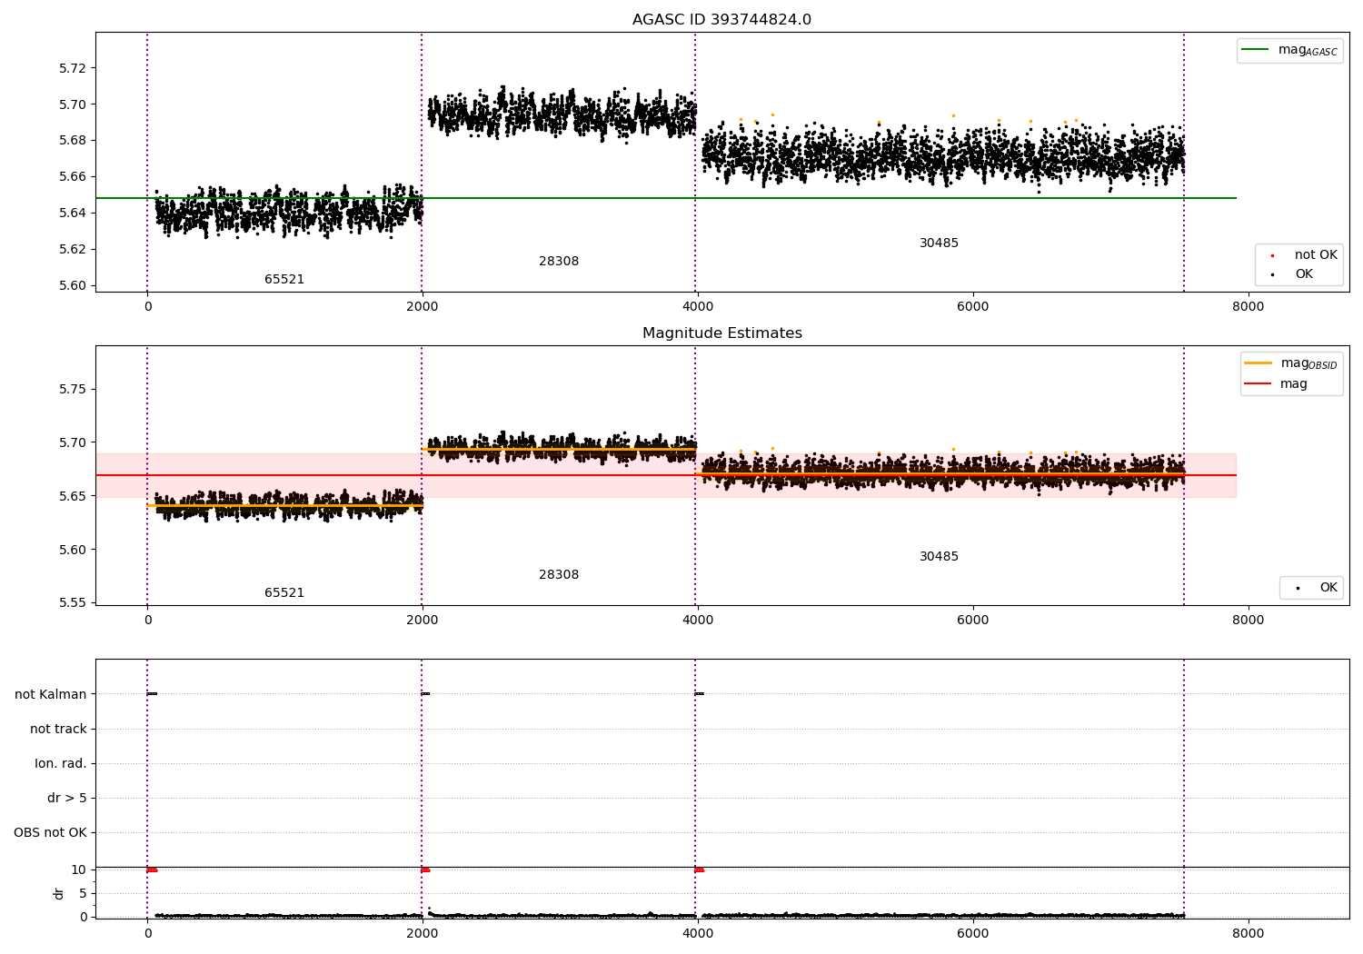Screen dimensions: 1363x954
Task: Click obsid label 65521 in the top panel
Action: [x=284, y=280]
